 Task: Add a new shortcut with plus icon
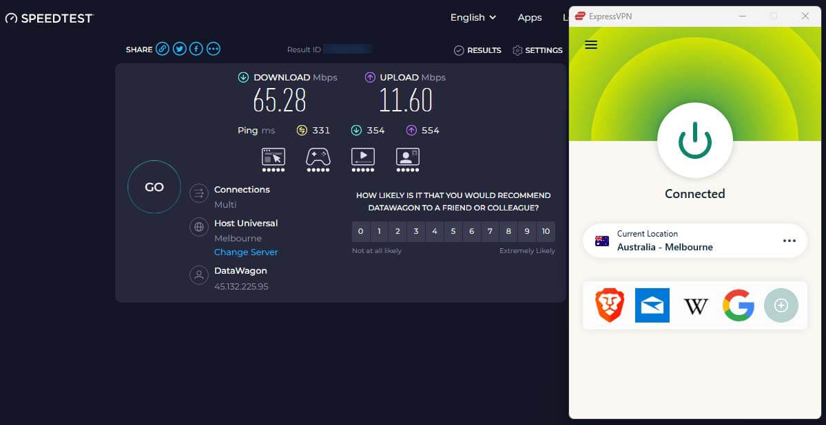click(781, 305)
